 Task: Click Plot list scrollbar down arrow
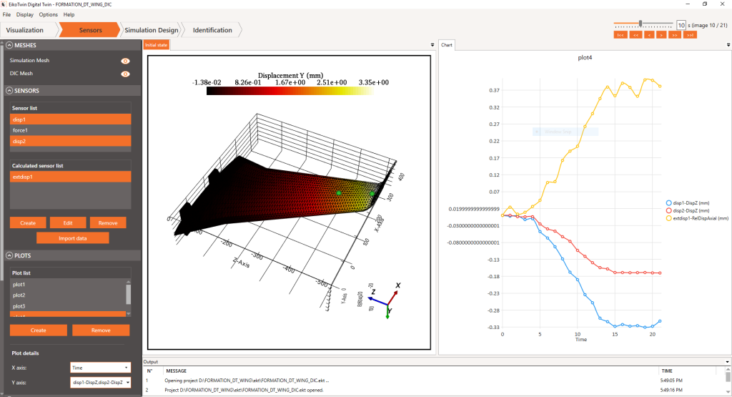coord(129,314)
